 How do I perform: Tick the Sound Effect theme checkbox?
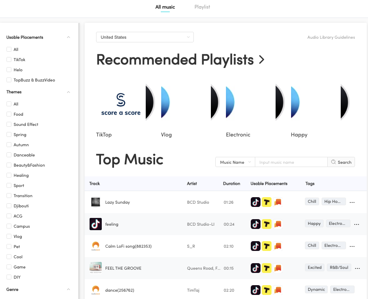[9, 124]
